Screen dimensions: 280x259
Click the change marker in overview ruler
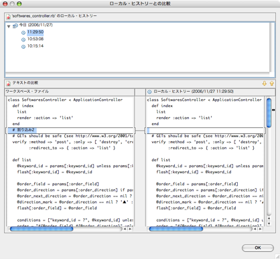(273, 110)
